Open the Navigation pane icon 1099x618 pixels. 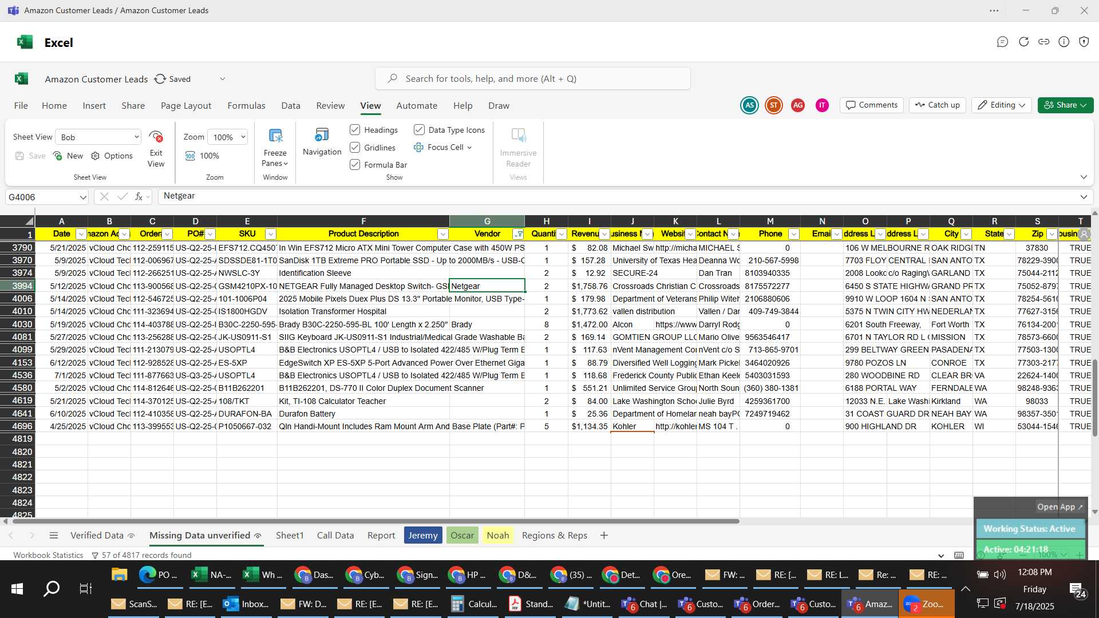click(322, 136)
